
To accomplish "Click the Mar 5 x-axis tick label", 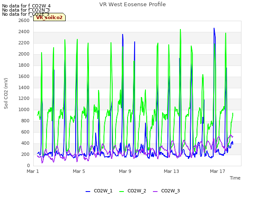I will [79, 171].
